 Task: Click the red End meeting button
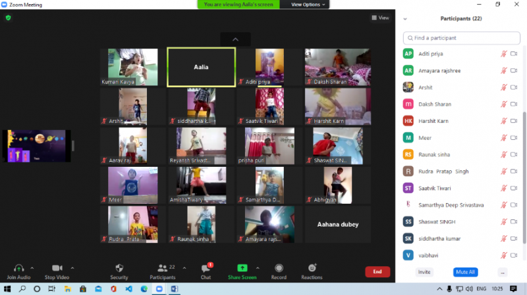[377, 271]
